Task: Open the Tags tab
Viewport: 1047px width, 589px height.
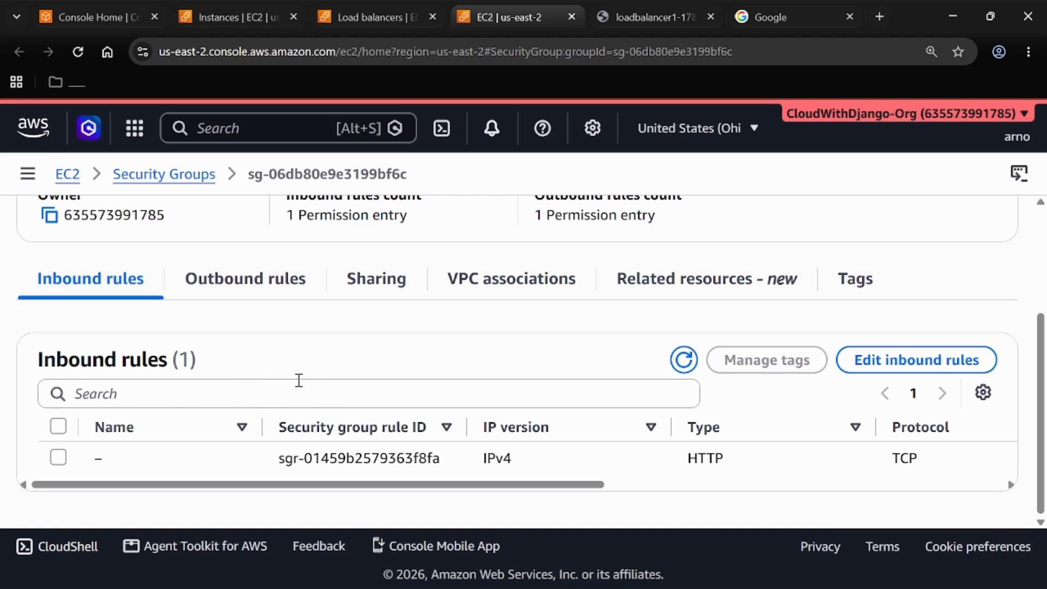Action: [x=855, y=279]
